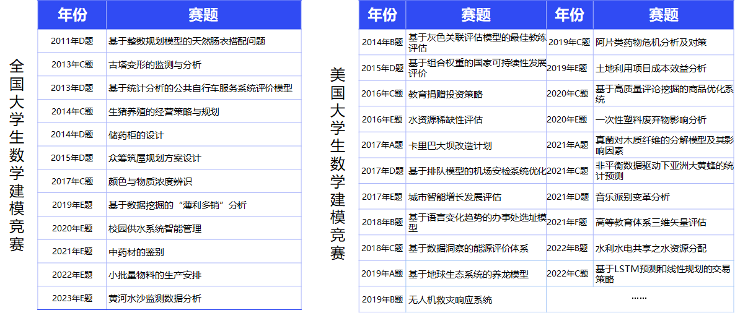Click the vertical title '美国大学生数学建模竞赛'
The width and height of the screenshot is (735, 313).
337,163
